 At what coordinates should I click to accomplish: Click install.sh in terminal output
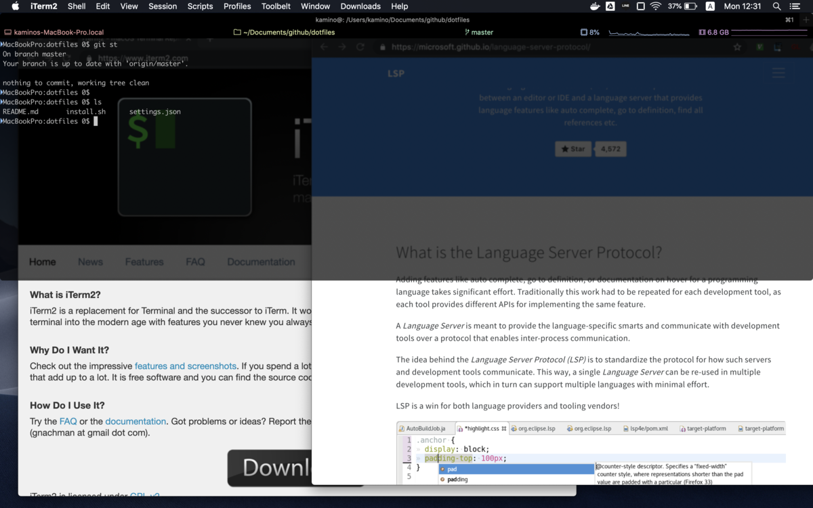click(86, 112)
